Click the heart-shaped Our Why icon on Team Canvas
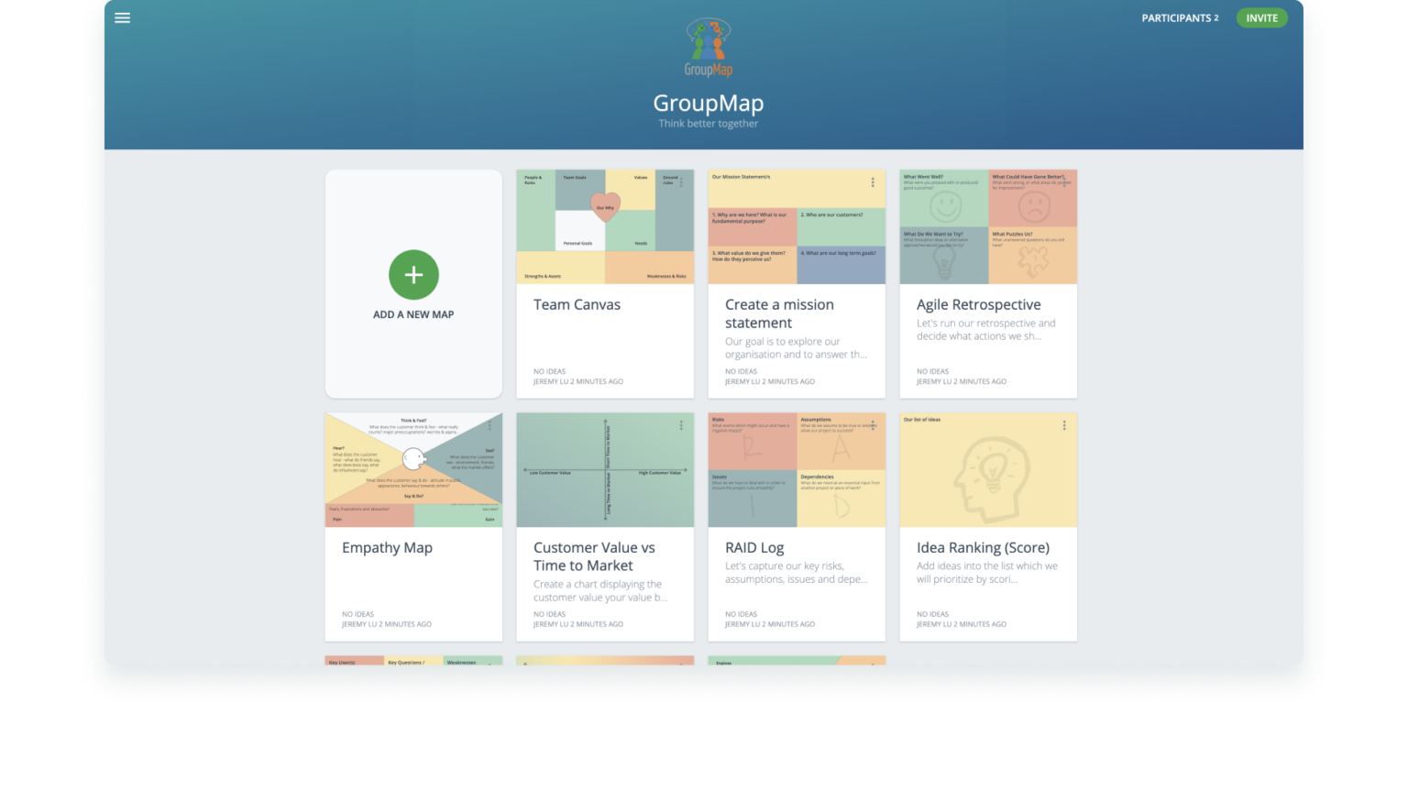Screen dimensions: 1408x812 [605, 206]
